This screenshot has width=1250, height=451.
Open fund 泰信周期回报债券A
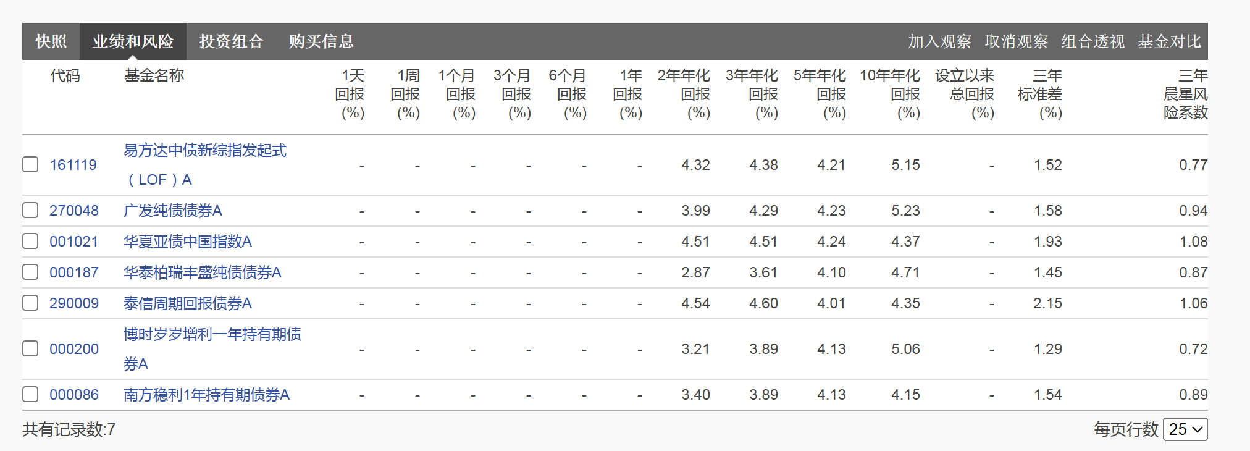188,303
